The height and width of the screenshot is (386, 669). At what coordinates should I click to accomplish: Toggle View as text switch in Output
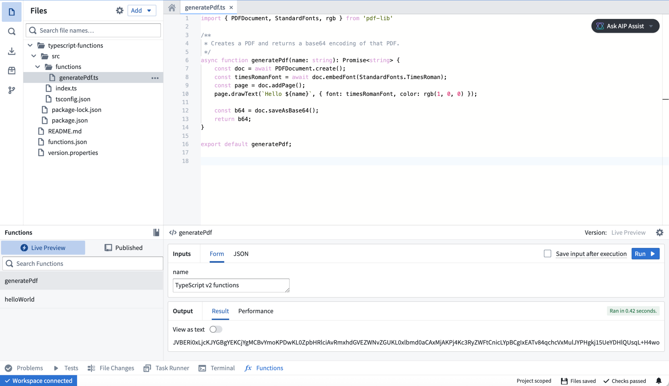click(x=215, y=329)
